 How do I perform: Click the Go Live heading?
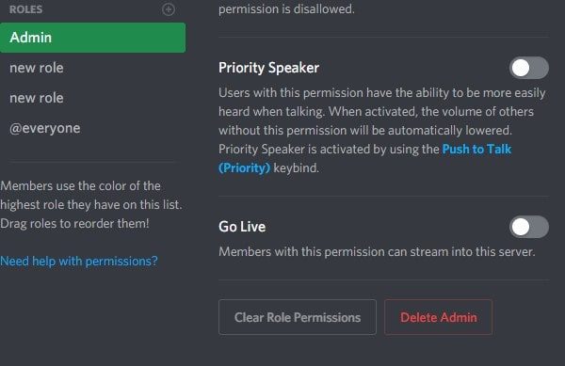click(242, 227)
